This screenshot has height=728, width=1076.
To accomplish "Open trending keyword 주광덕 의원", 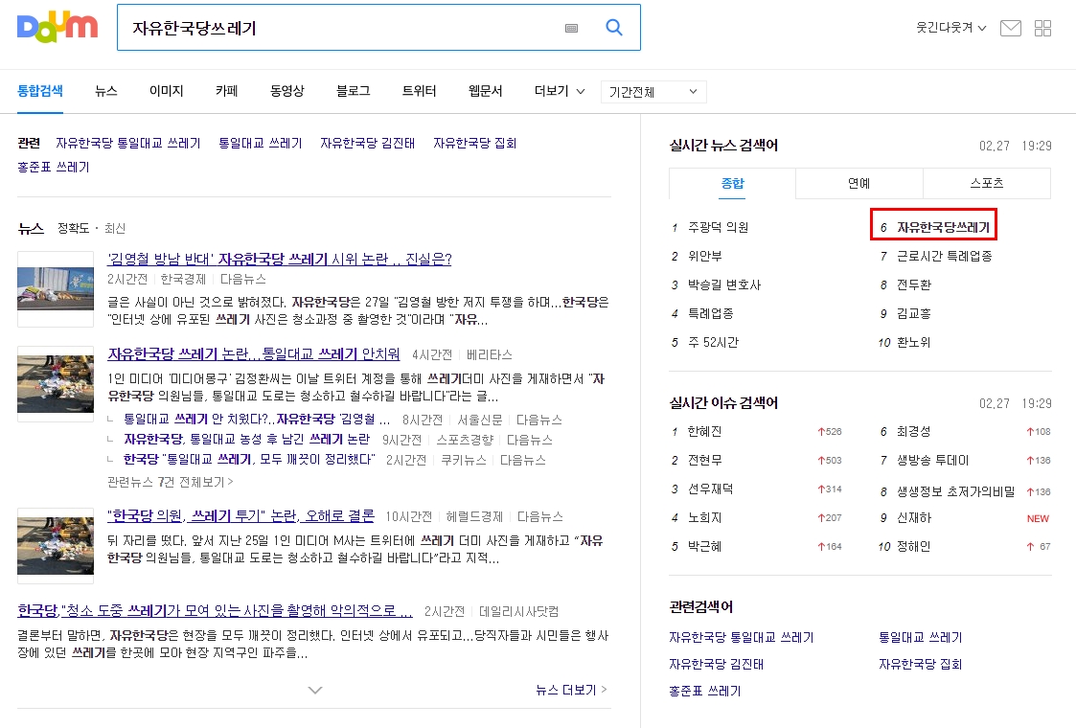I will (718, 228).
